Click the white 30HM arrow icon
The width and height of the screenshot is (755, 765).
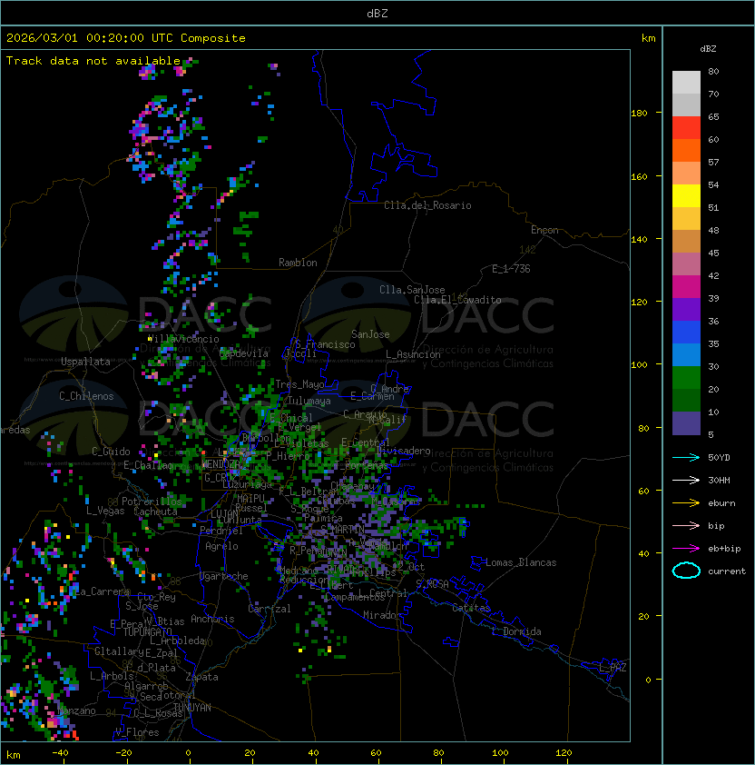(x=686, y=480)
